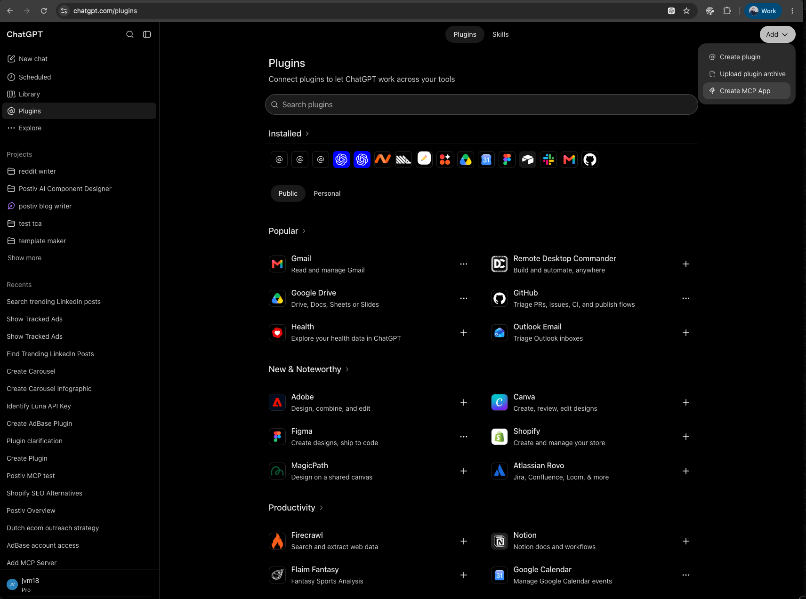Open Scheduled in sidebar
Viewport: 806px width, 599px height.
pos(79,77)
